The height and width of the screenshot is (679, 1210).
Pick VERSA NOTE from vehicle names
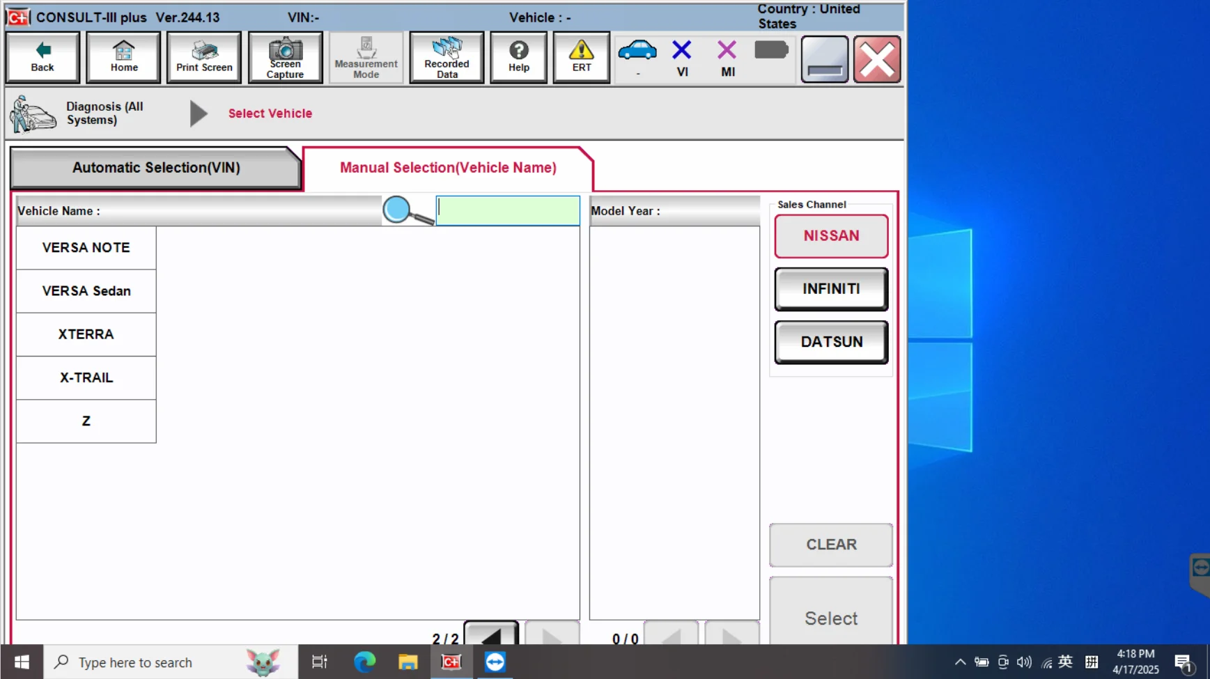pyautogui.click(x=86, y=248)
